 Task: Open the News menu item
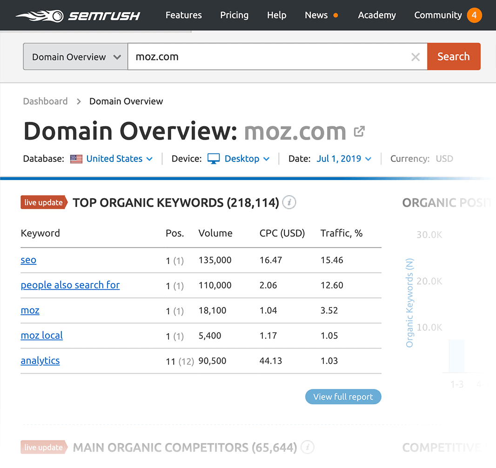[x=316, y=15]
